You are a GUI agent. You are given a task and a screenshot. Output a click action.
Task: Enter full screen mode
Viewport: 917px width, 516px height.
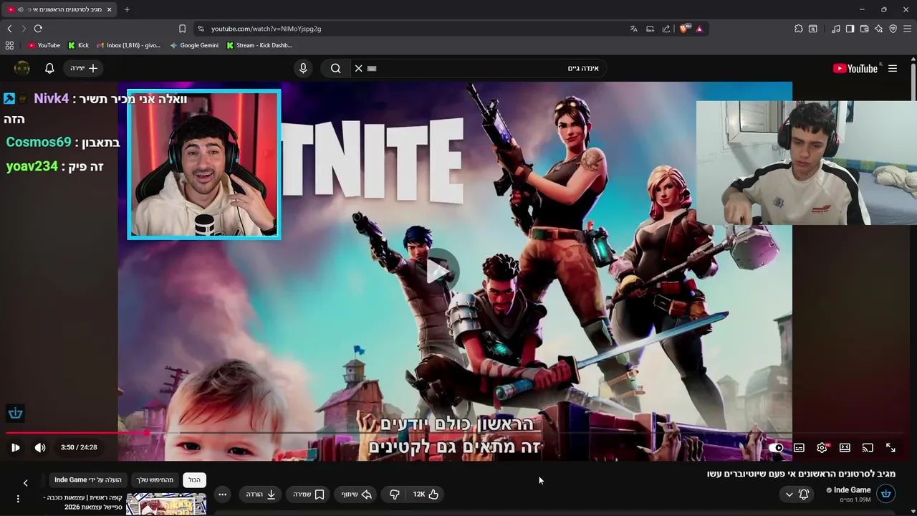pyautogui.click(x=890, y=447)
